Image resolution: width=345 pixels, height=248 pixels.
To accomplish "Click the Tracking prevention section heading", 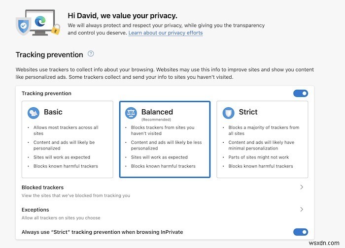I will click(49, 55).
